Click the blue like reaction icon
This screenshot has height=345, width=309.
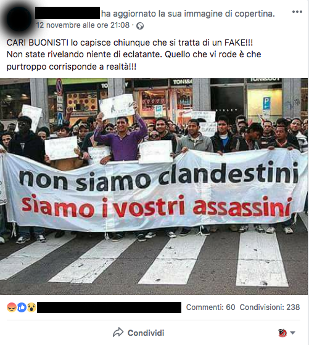point(22,307)
